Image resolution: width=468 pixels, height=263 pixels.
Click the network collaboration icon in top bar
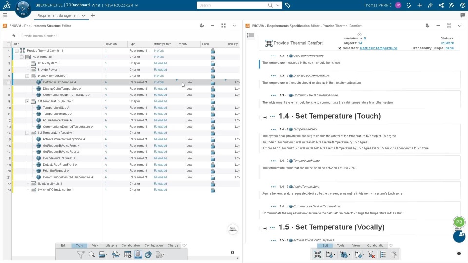pos(441,5)
